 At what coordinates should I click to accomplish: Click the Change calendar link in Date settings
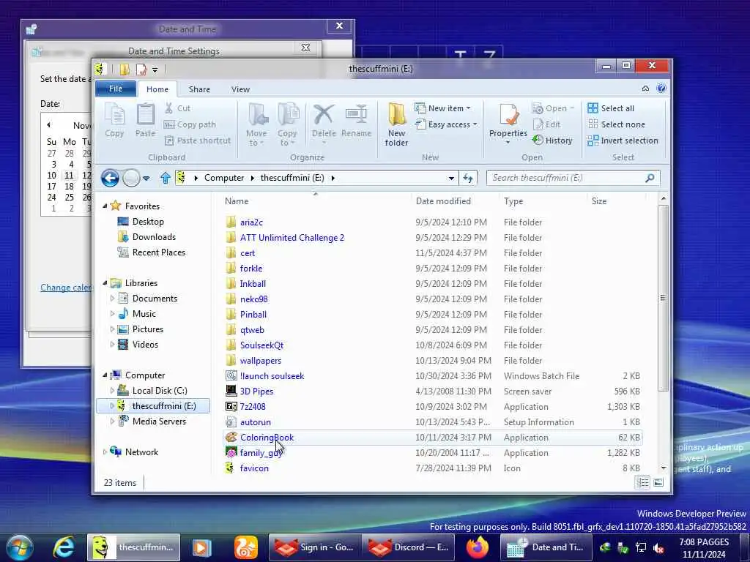66,288
